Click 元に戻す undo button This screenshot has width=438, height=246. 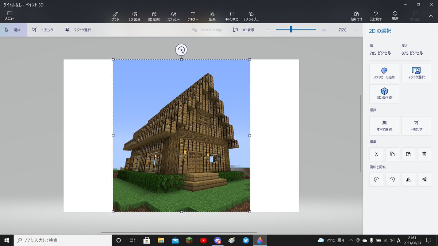pos(376,16)
